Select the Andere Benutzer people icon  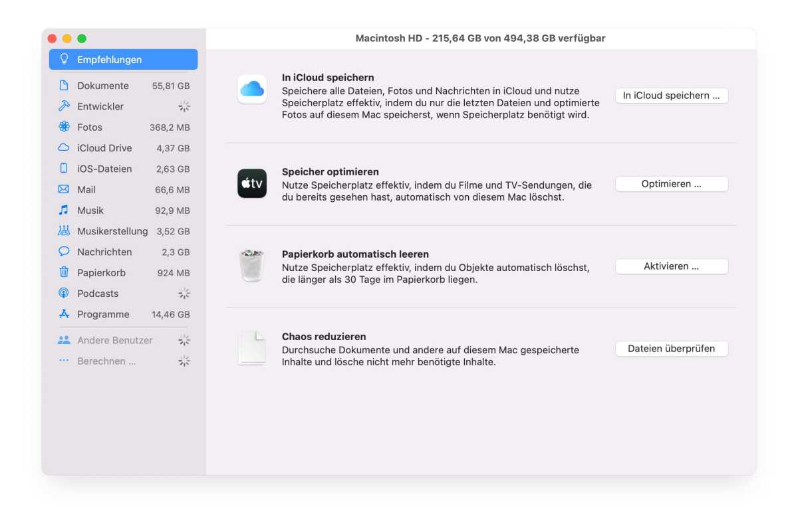point(64,340)
